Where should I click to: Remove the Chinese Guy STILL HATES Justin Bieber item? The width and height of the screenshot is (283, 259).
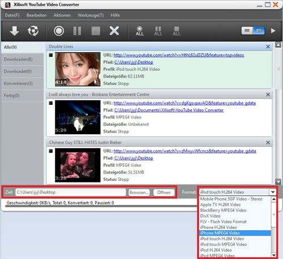click(268, 143)
